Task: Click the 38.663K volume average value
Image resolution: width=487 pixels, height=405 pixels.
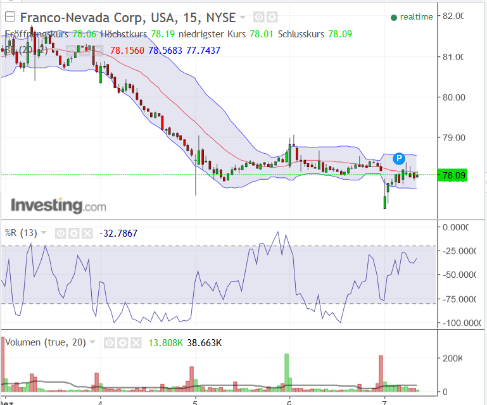Action: coord(205,342)
